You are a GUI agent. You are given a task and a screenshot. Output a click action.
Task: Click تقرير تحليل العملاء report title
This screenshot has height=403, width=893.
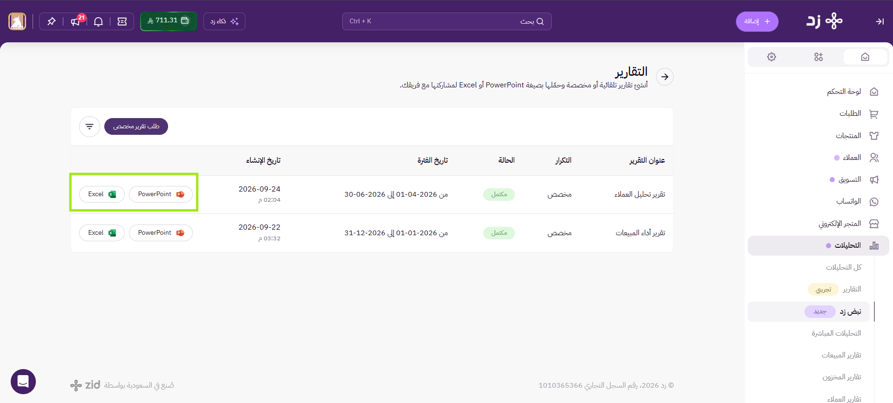coord(640,194)
